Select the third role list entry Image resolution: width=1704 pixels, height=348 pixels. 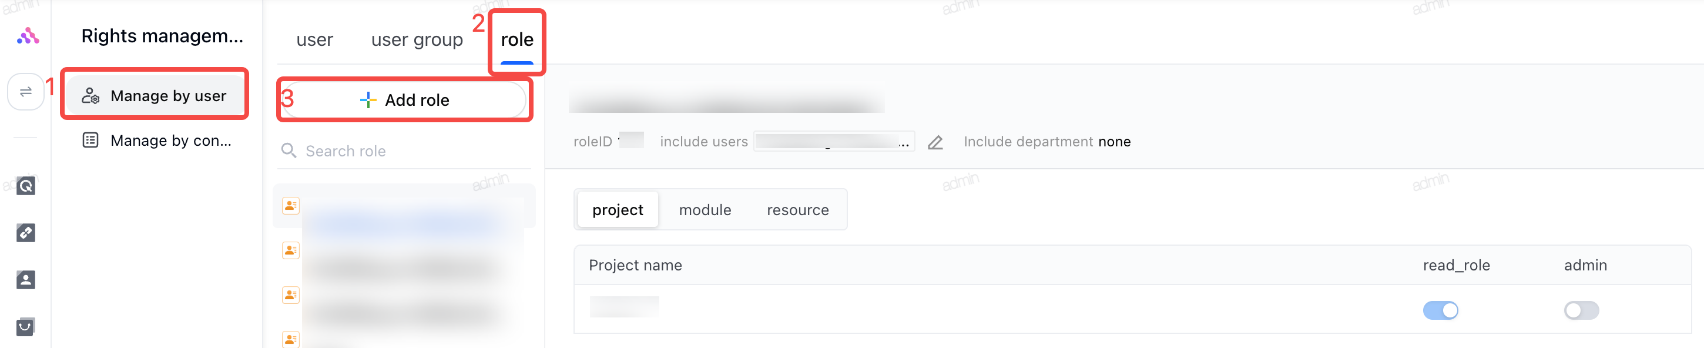(x=404, y=295)
